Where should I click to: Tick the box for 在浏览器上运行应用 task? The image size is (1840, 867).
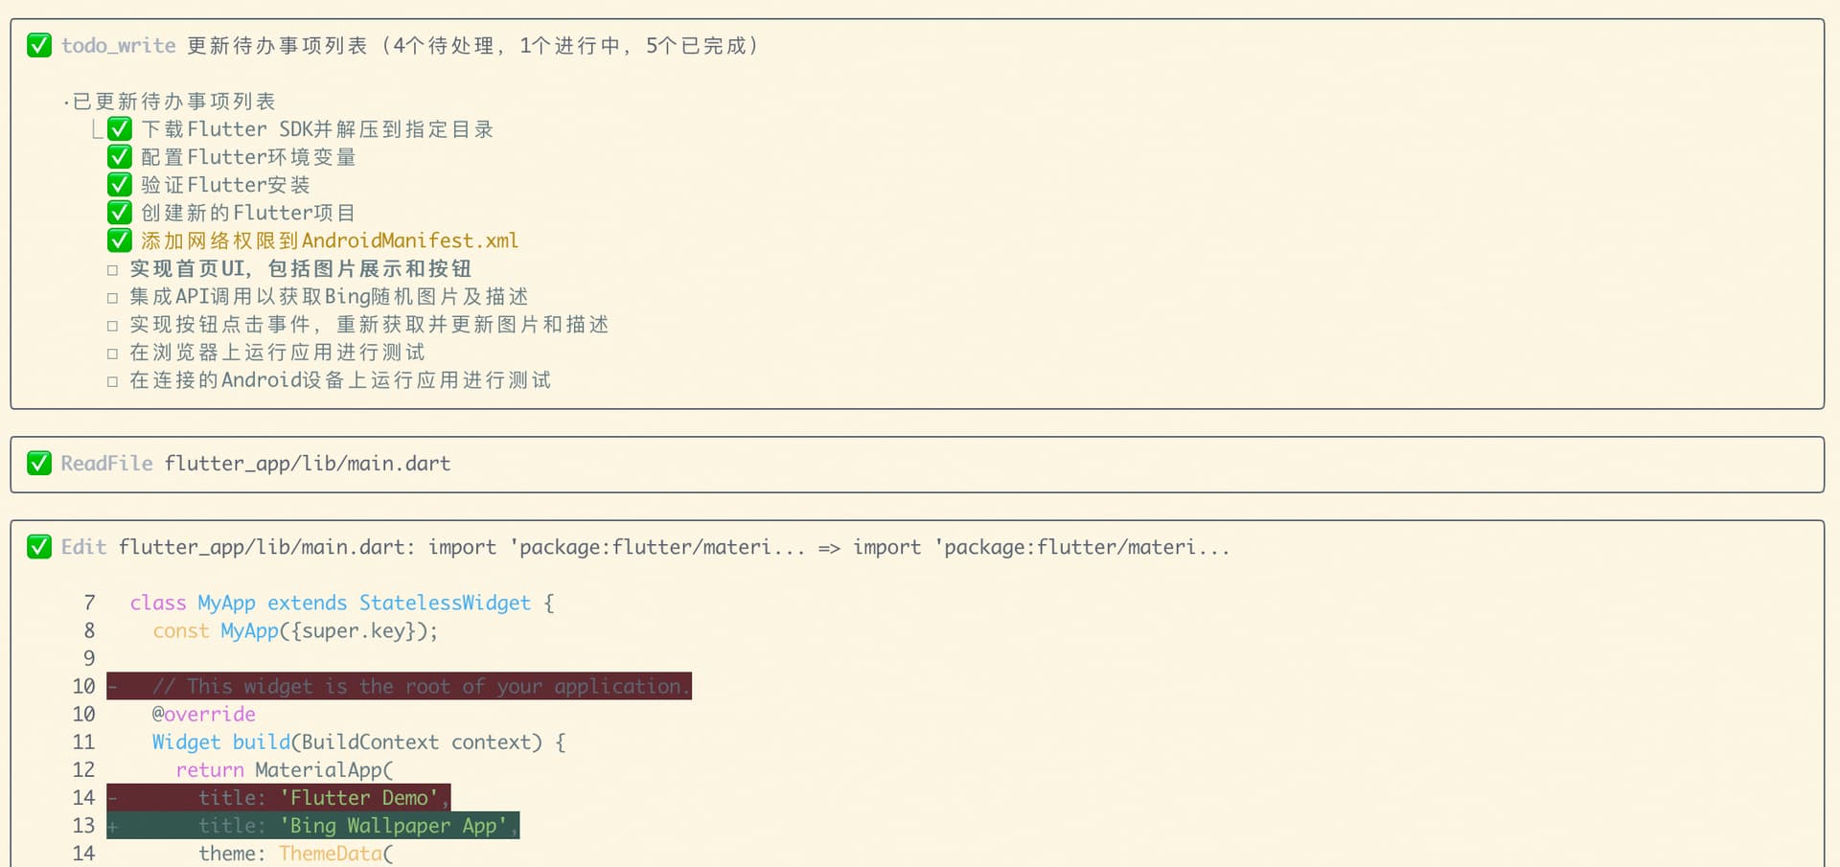pyautogui.click(x=113, y=354)
